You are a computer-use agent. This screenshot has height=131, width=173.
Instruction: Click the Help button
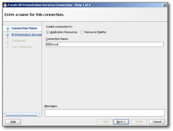coord(13,122)
